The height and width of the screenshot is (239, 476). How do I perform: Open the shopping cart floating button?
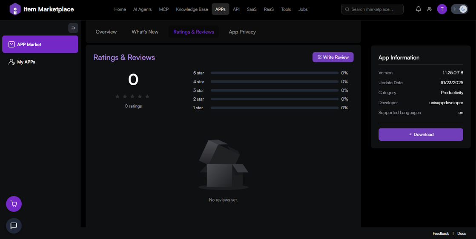(x=14, y=204)
